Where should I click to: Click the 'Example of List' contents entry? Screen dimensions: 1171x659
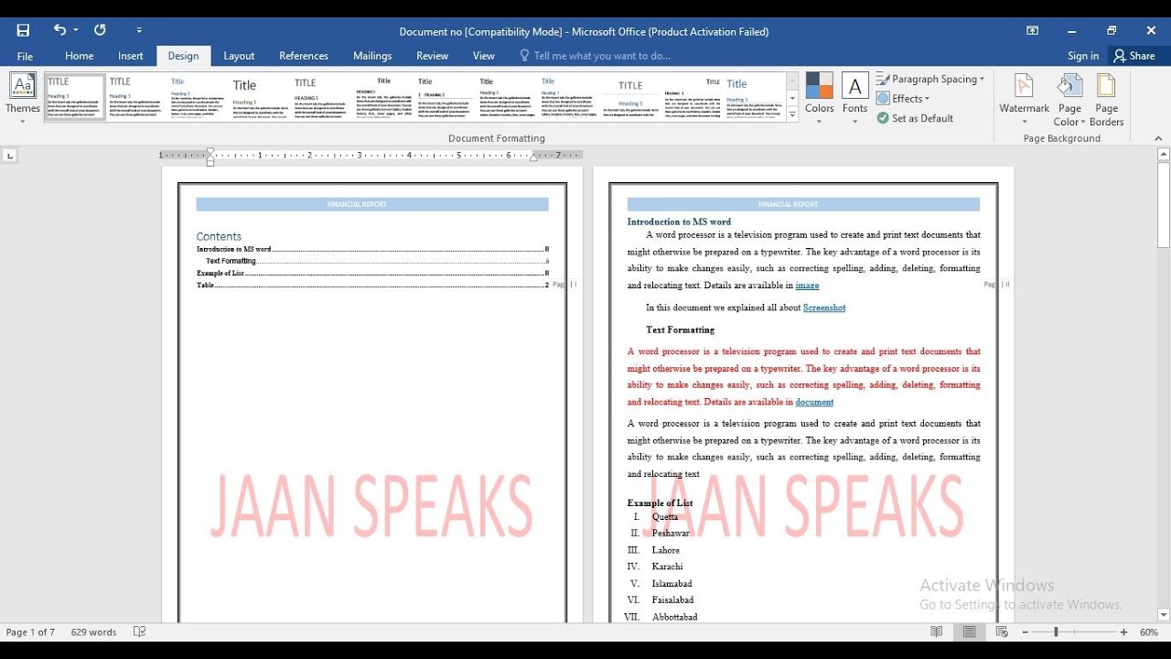point(372,273)
